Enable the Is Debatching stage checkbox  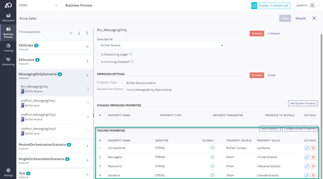99,55
